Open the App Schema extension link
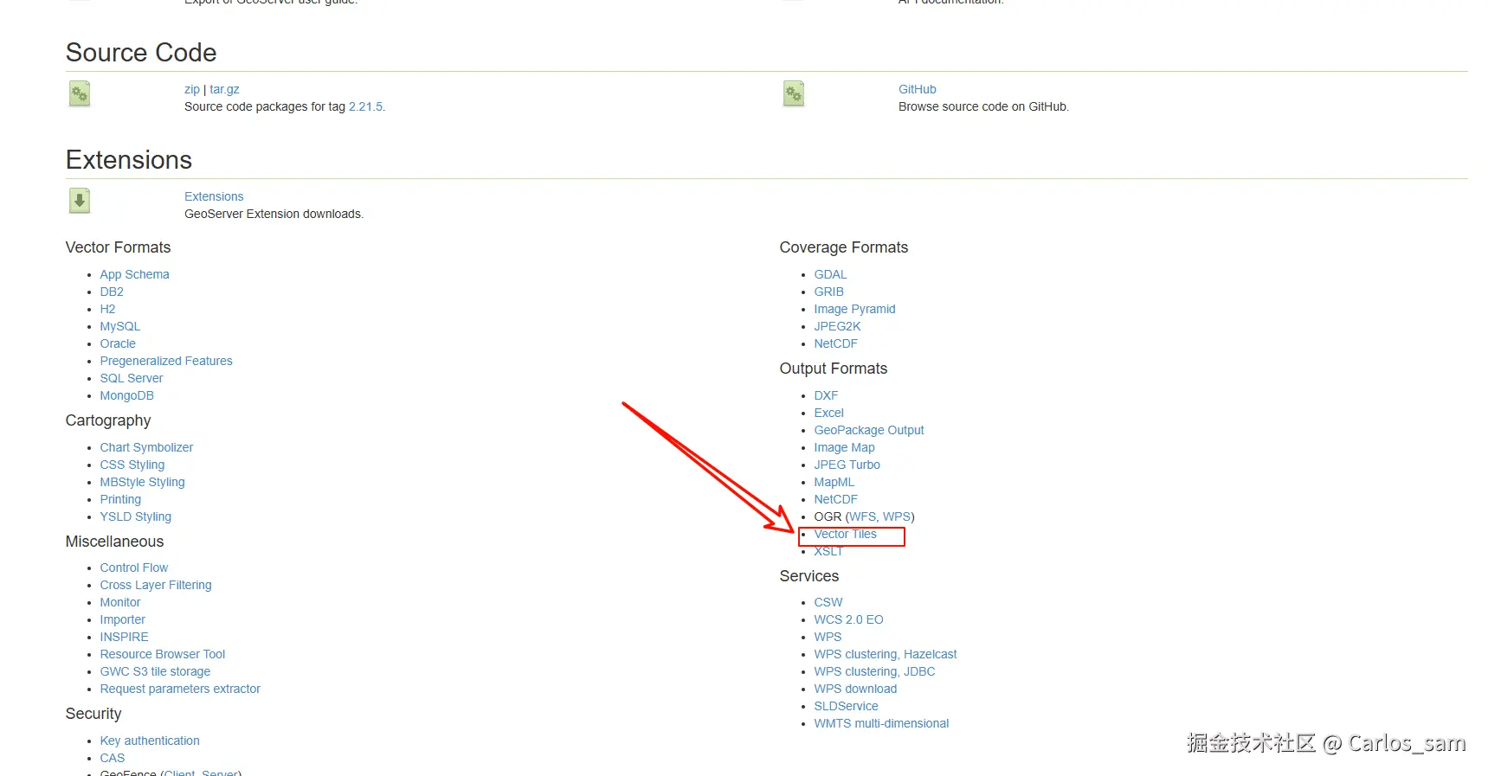 [x=134, y=274]
